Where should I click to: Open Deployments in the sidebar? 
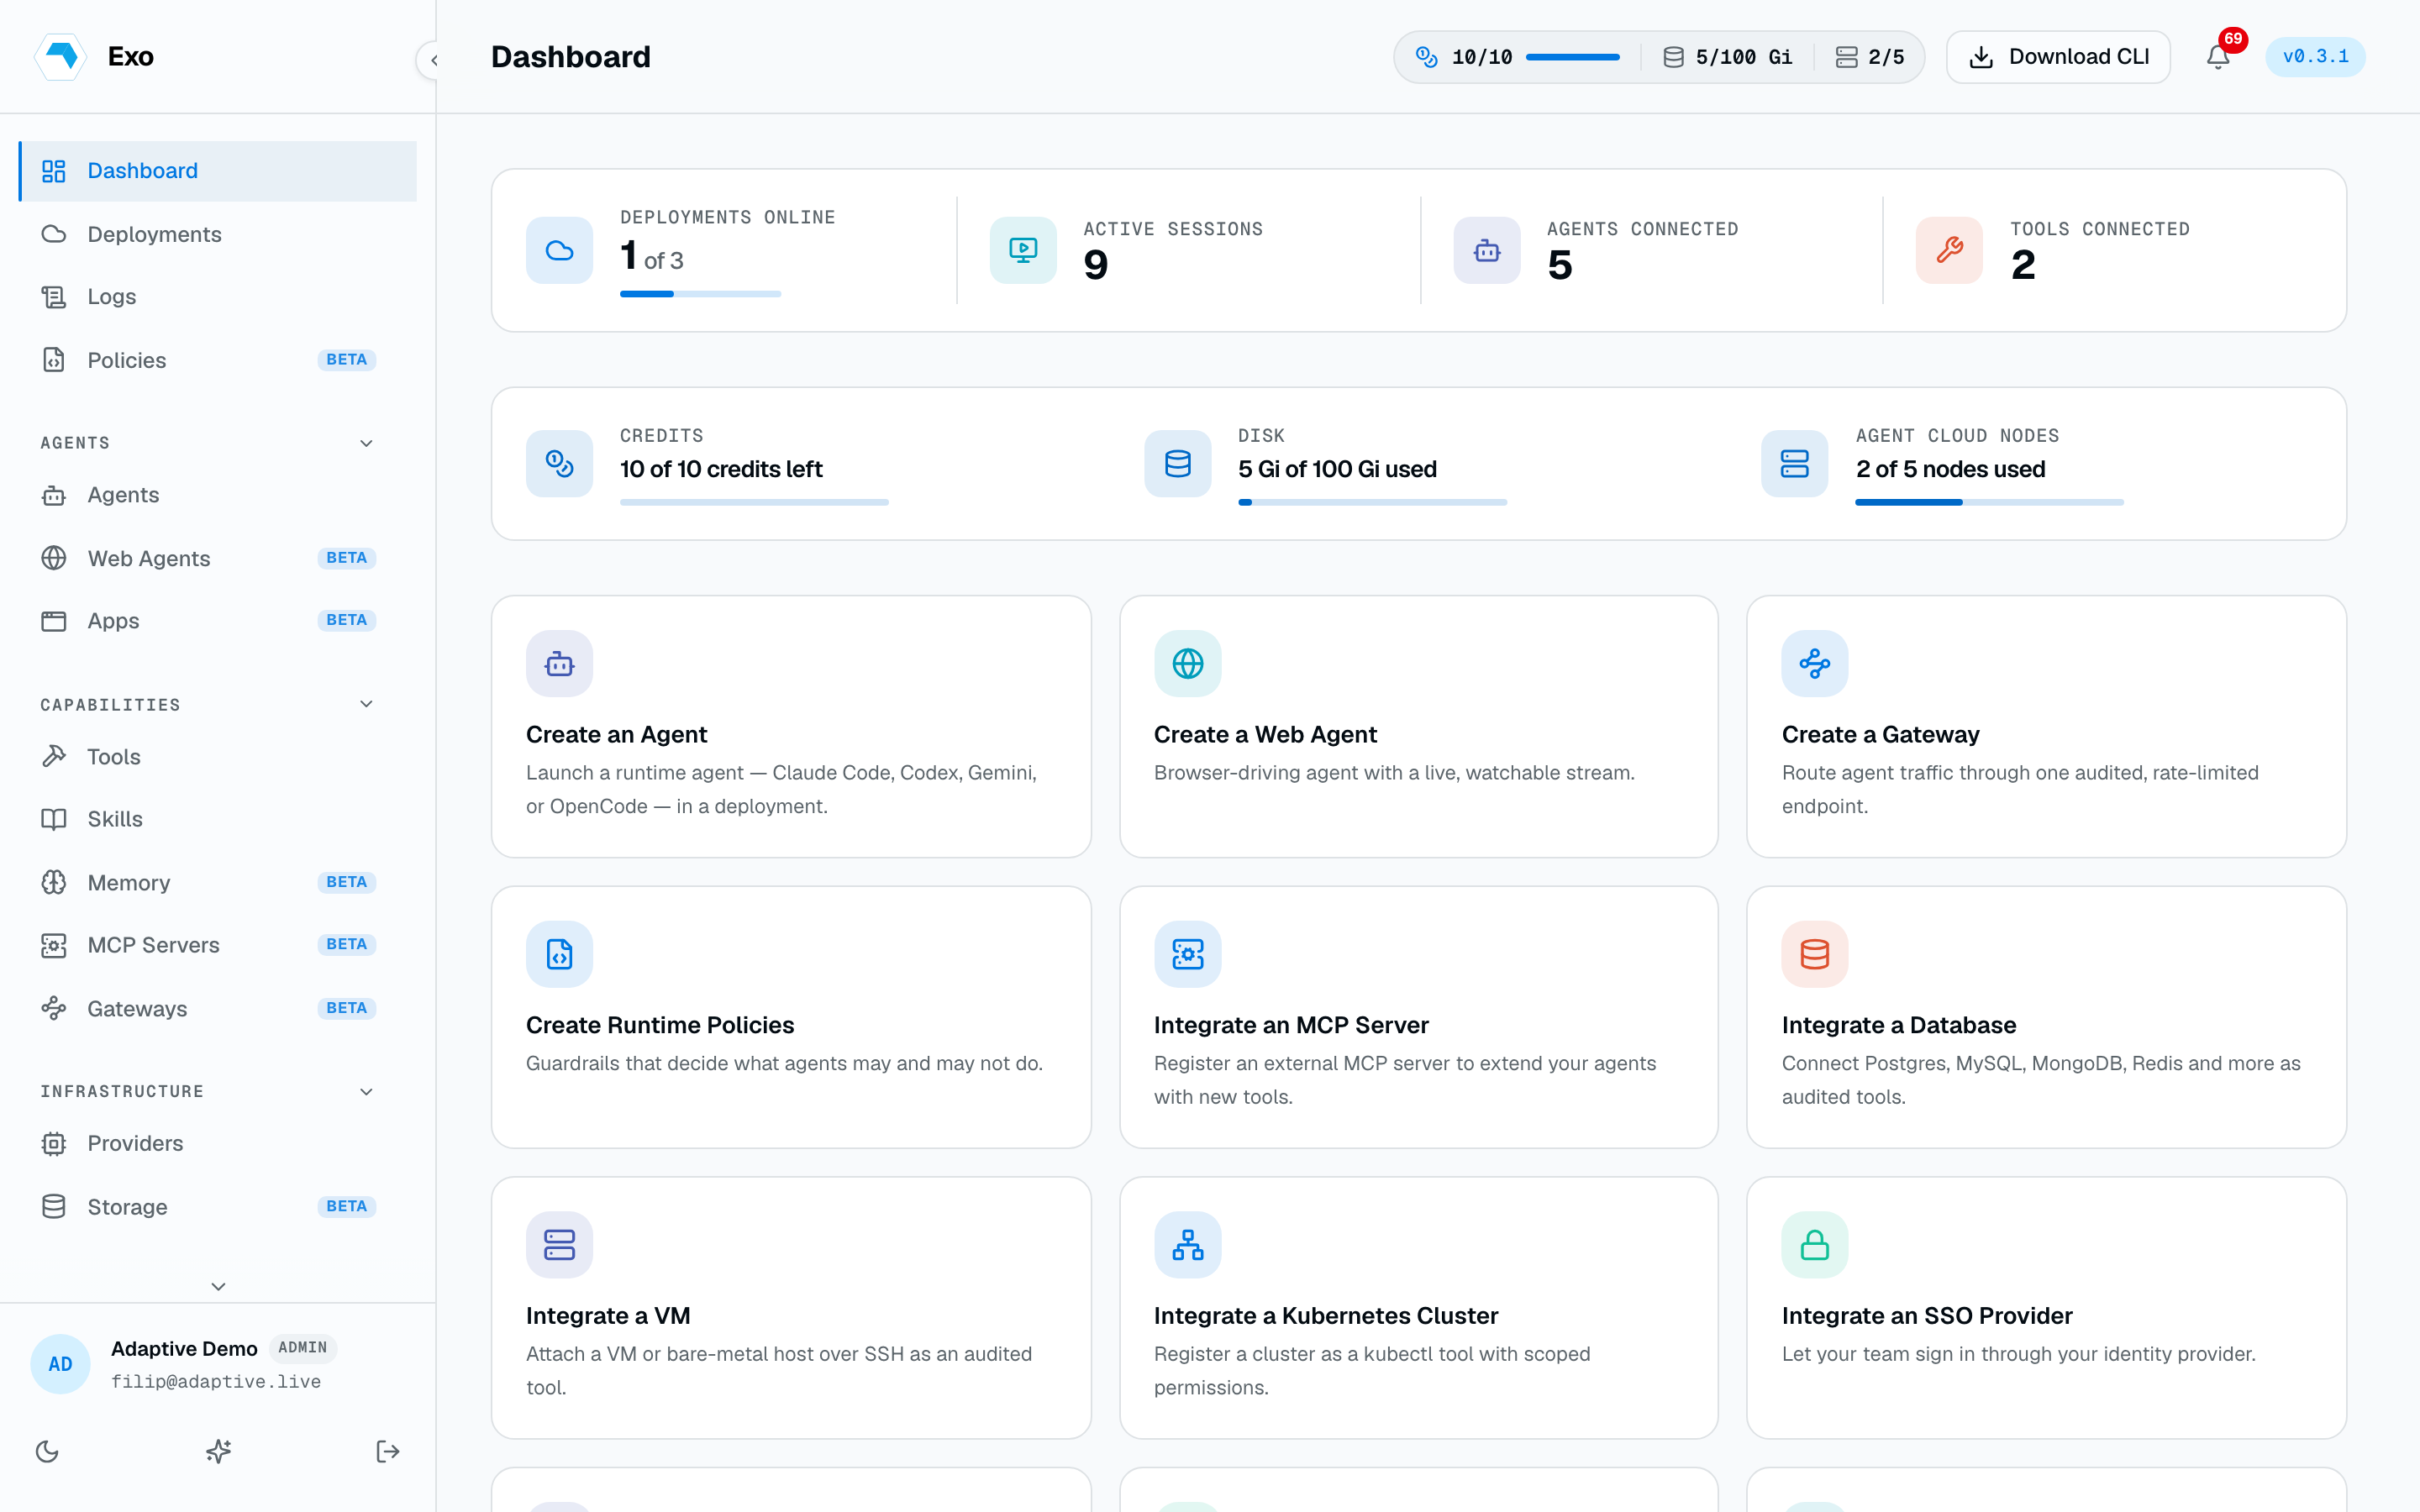point(218,234)
